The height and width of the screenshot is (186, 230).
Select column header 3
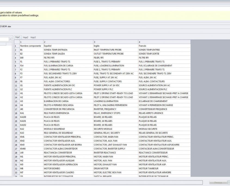tap(116, 42)
